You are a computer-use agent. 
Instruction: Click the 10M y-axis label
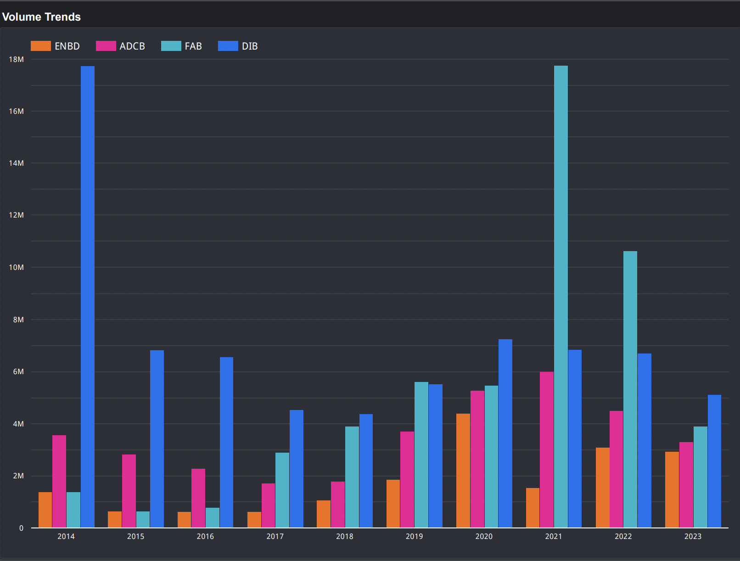[17, 267]
